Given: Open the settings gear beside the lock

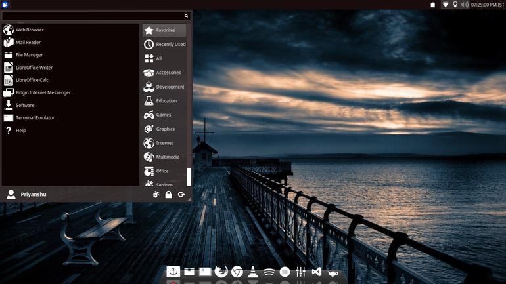Looking at the screenshot, I should point(156,195).
